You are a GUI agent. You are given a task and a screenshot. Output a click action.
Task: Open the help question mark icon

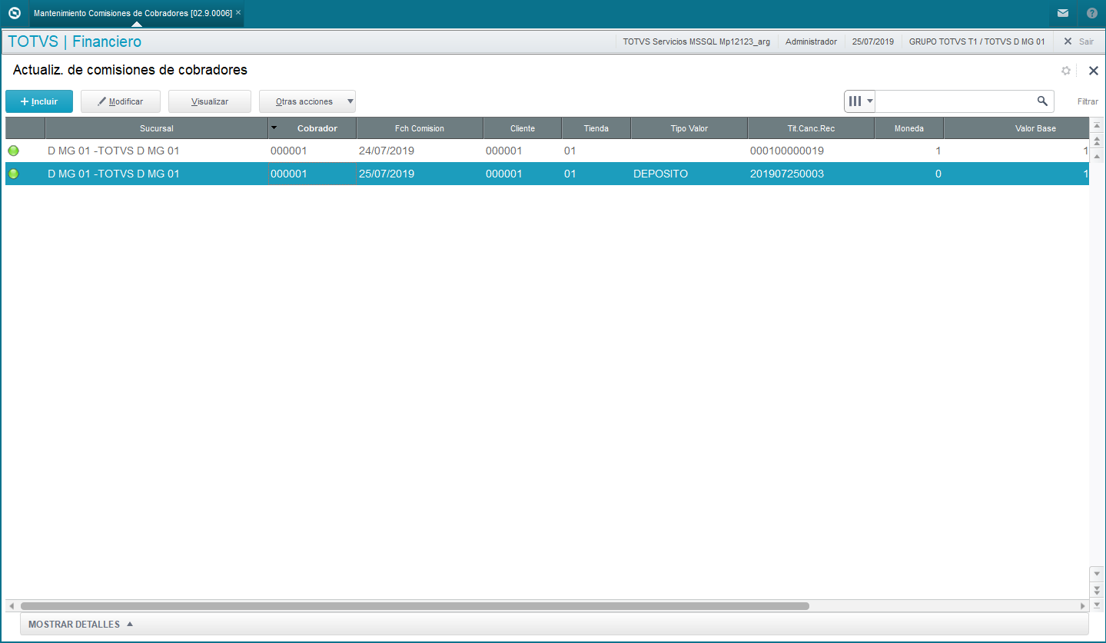point(1092,13)
